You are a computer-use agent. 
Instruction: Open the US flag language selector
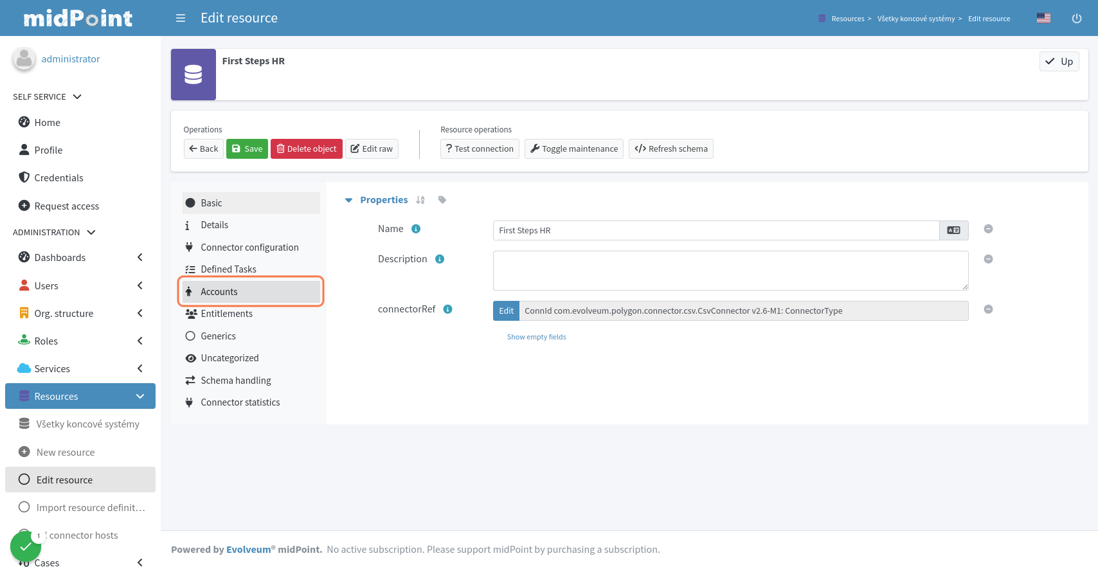[x=1043, y=18]
